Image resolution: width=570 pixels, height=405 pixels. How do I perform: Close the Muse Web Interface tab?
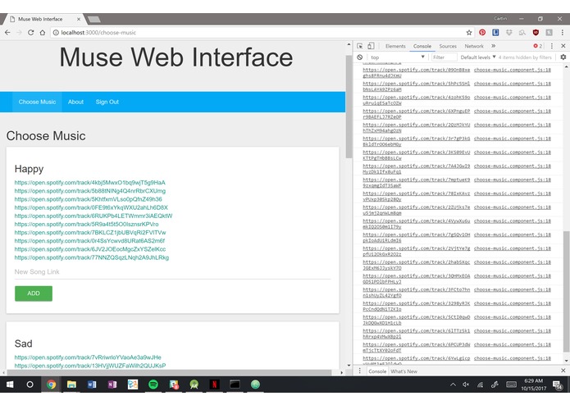tap(79, 19)
